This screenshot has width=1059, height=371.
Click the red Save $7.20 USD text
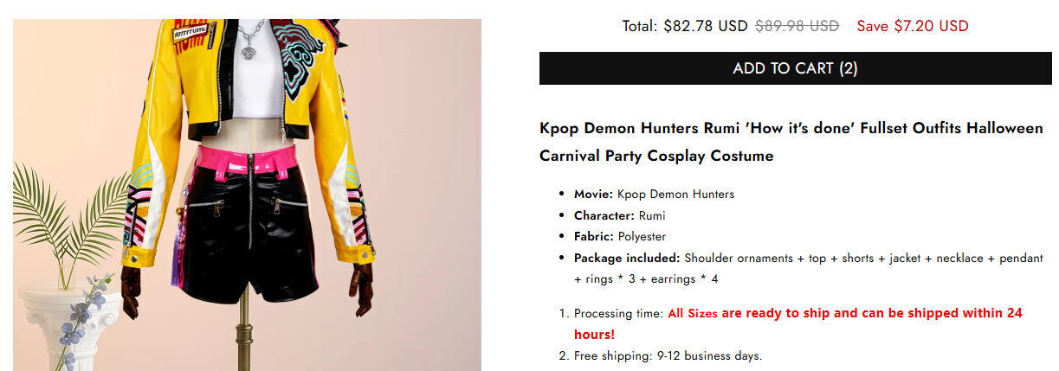click(x=912, y=26)
